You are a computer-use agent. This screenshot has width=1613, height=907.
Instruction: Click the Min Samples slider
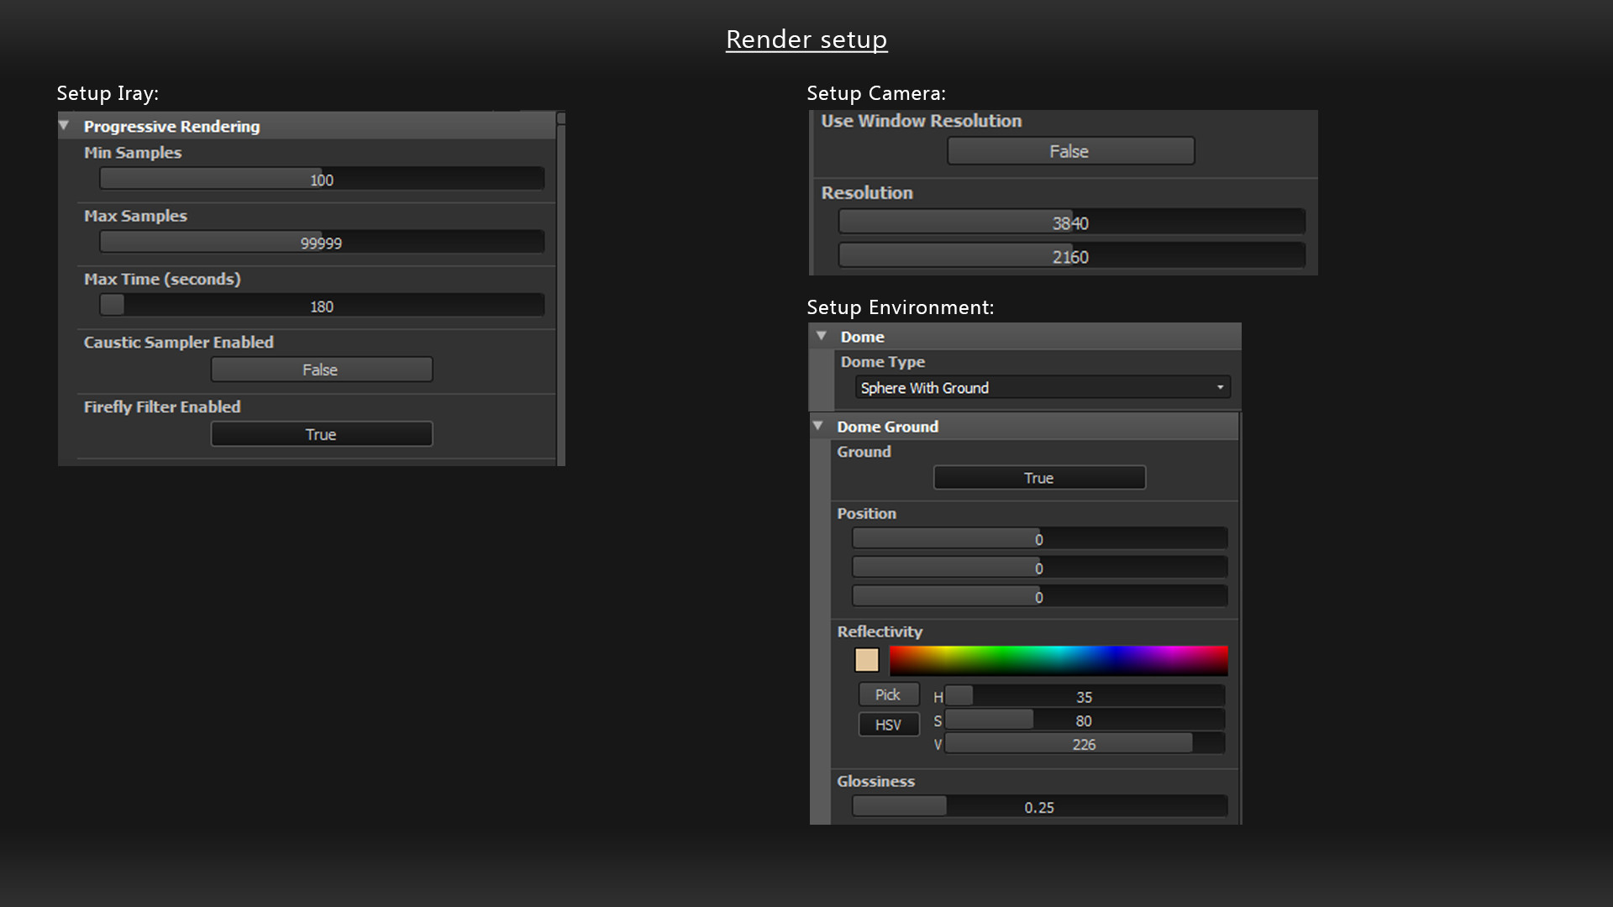tap(322, 179)
